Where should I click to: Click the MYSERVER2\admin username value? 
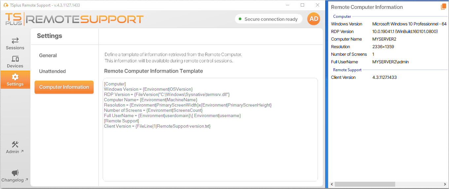[x=391, y=62]
